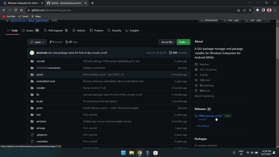Open the Windows Start menu

pyautogui.click(x=123, y=153)
